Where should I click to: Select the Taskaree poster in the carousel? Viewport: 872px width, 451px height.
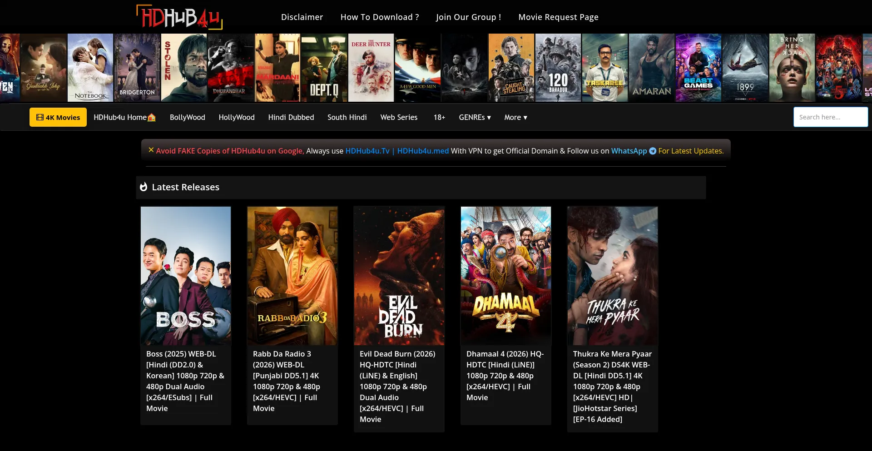coord(605,68)
